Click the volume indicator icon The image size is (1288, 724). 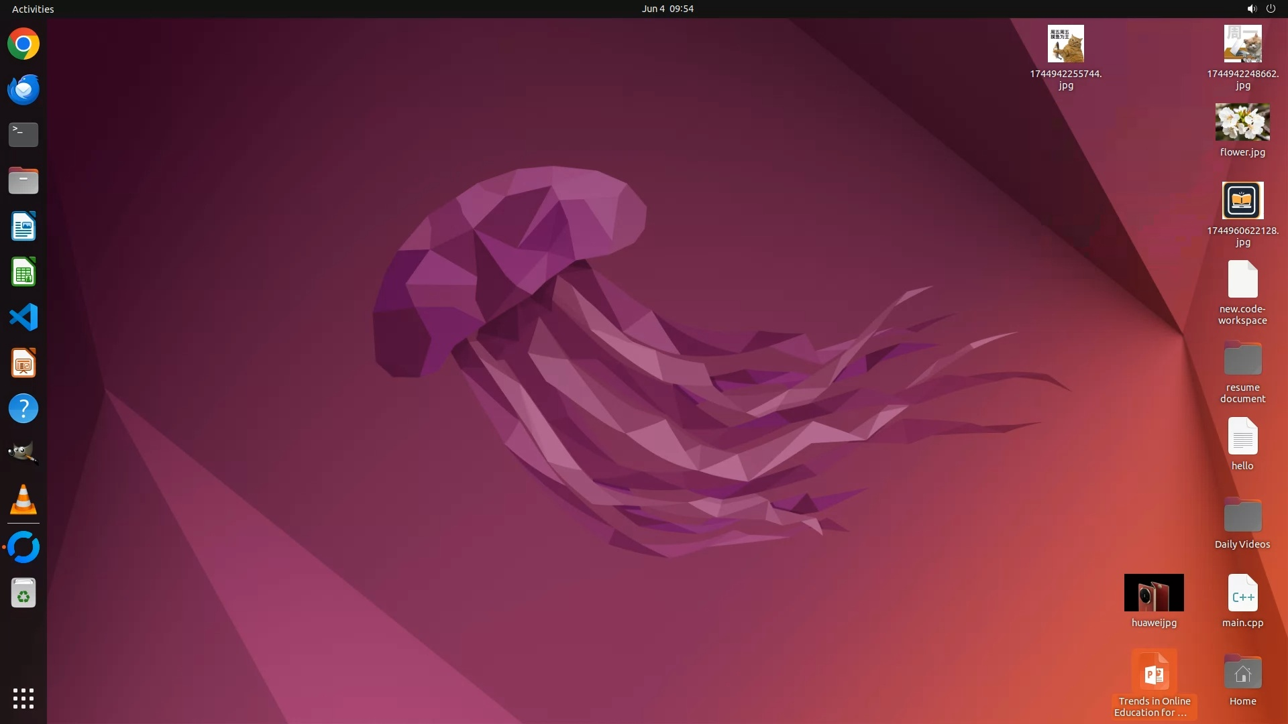1251,9
